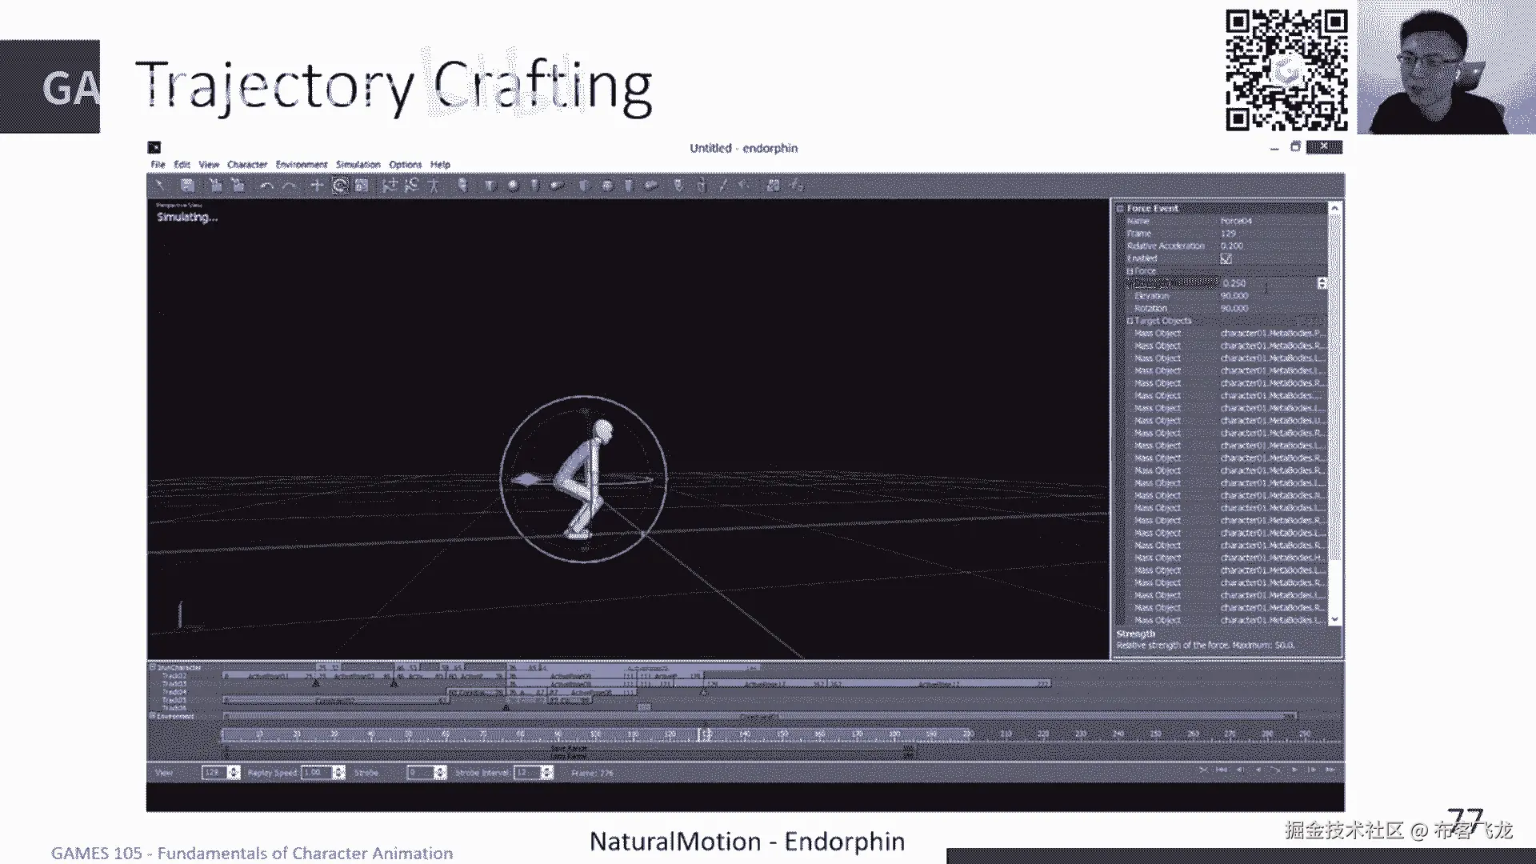The width and height of the screenshot is (1536, 864).
Task: Collapse the Target Objects group
Action: [x=1130, y=321]
